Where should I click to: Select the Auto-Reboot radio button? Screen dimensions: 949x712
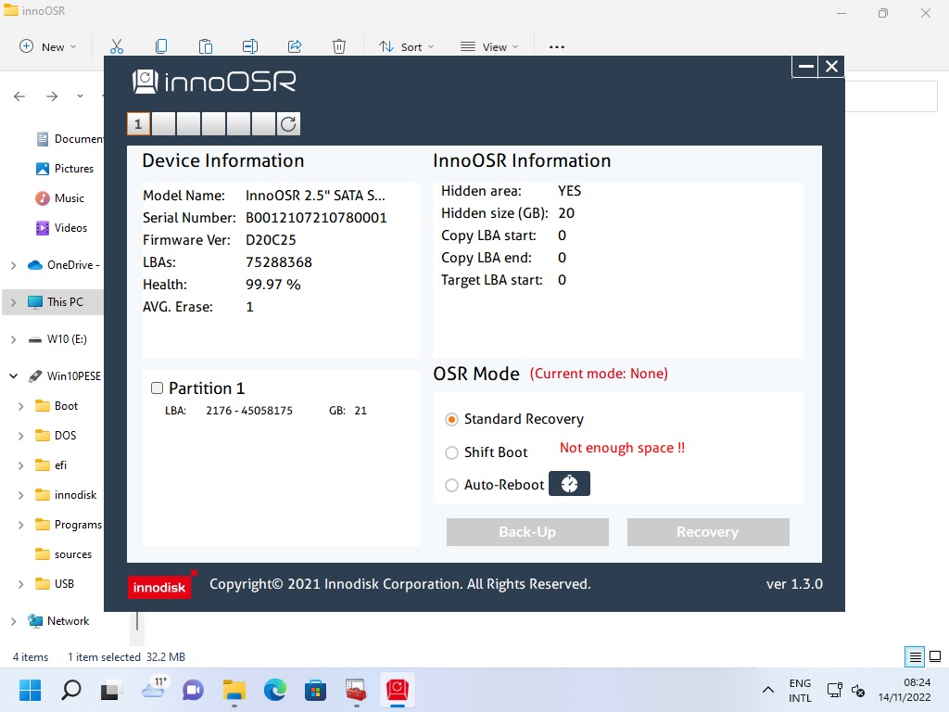tap(452, 485)
